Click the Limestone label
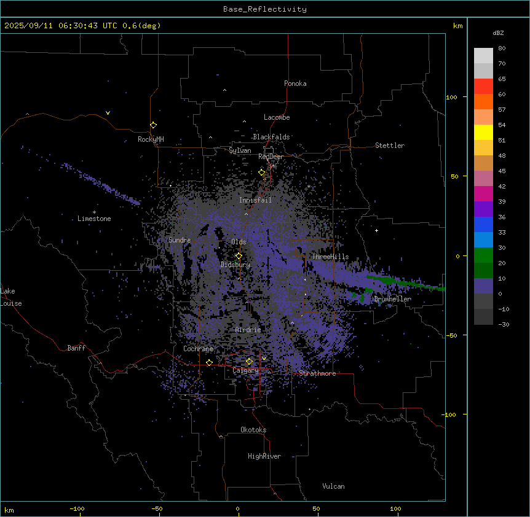530x517 pixels. point(94,219)
